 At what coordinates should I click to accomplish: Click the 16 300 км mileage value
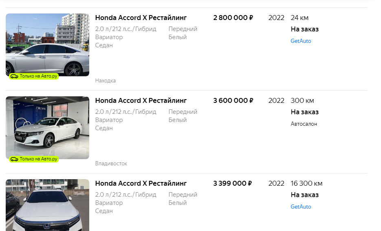306,184
